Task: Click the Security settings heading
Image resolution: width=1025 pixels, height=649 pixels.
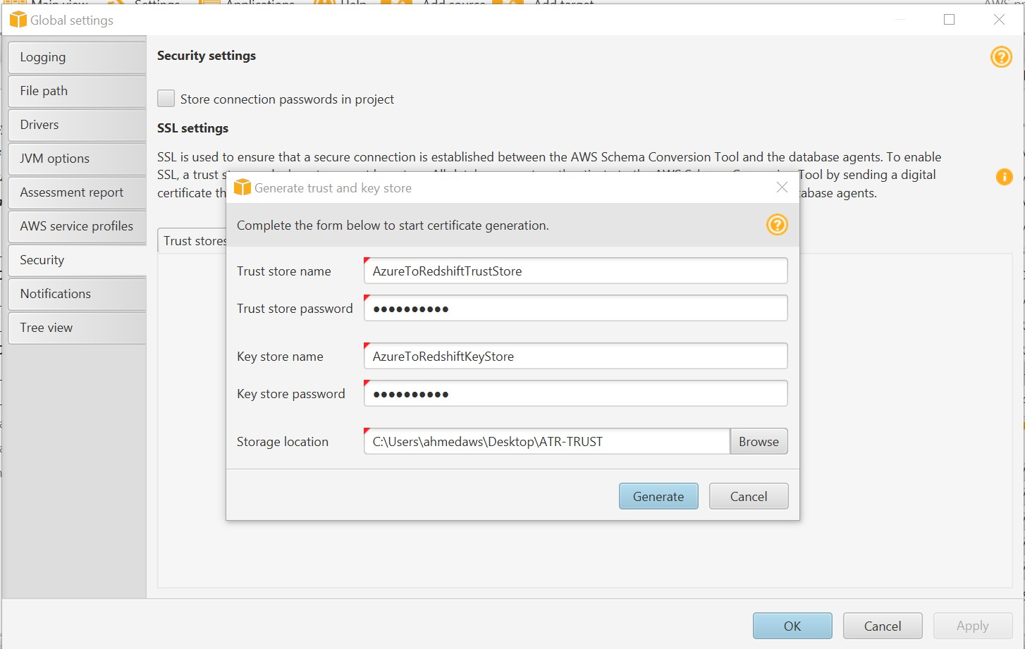Action: pos(207,56)
